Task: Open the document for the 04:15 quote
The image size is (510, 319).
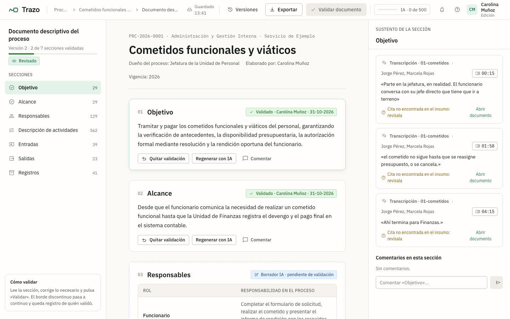Action: (x=481, y=236)
